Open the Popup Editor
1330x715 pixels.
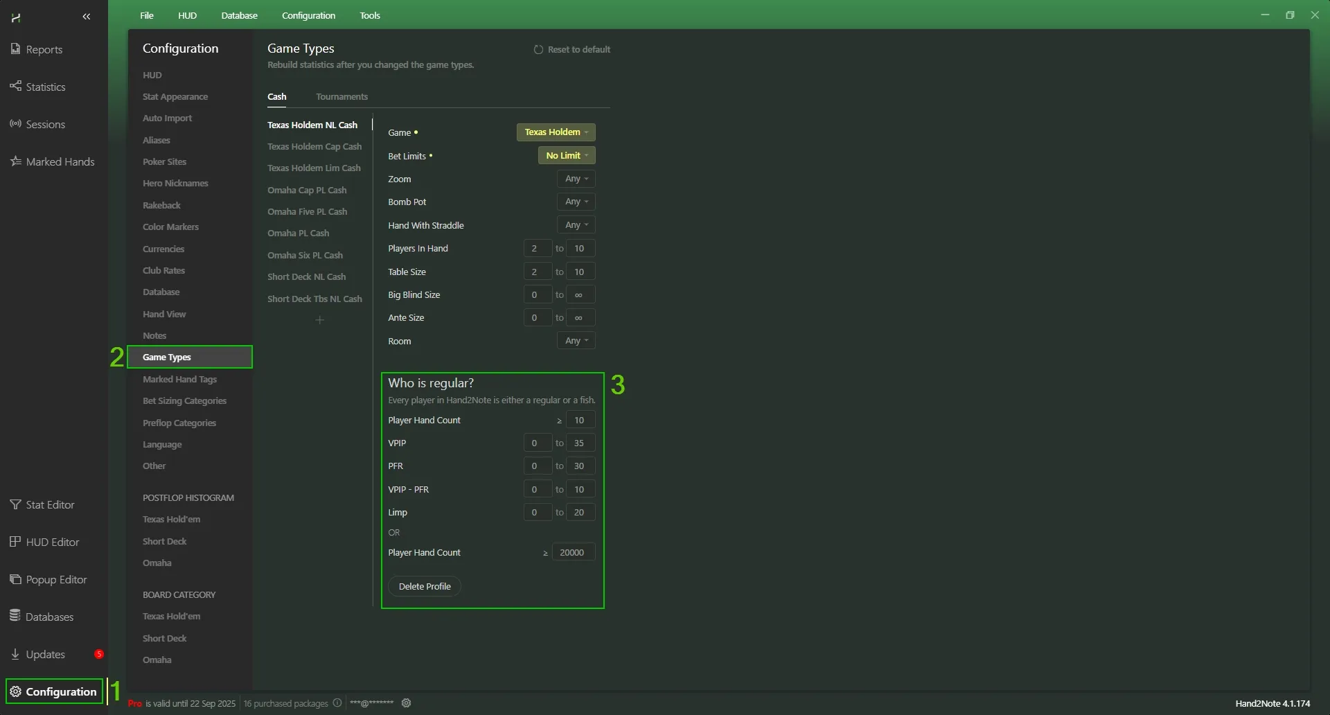pyautogui.click(x=15, y=579)
